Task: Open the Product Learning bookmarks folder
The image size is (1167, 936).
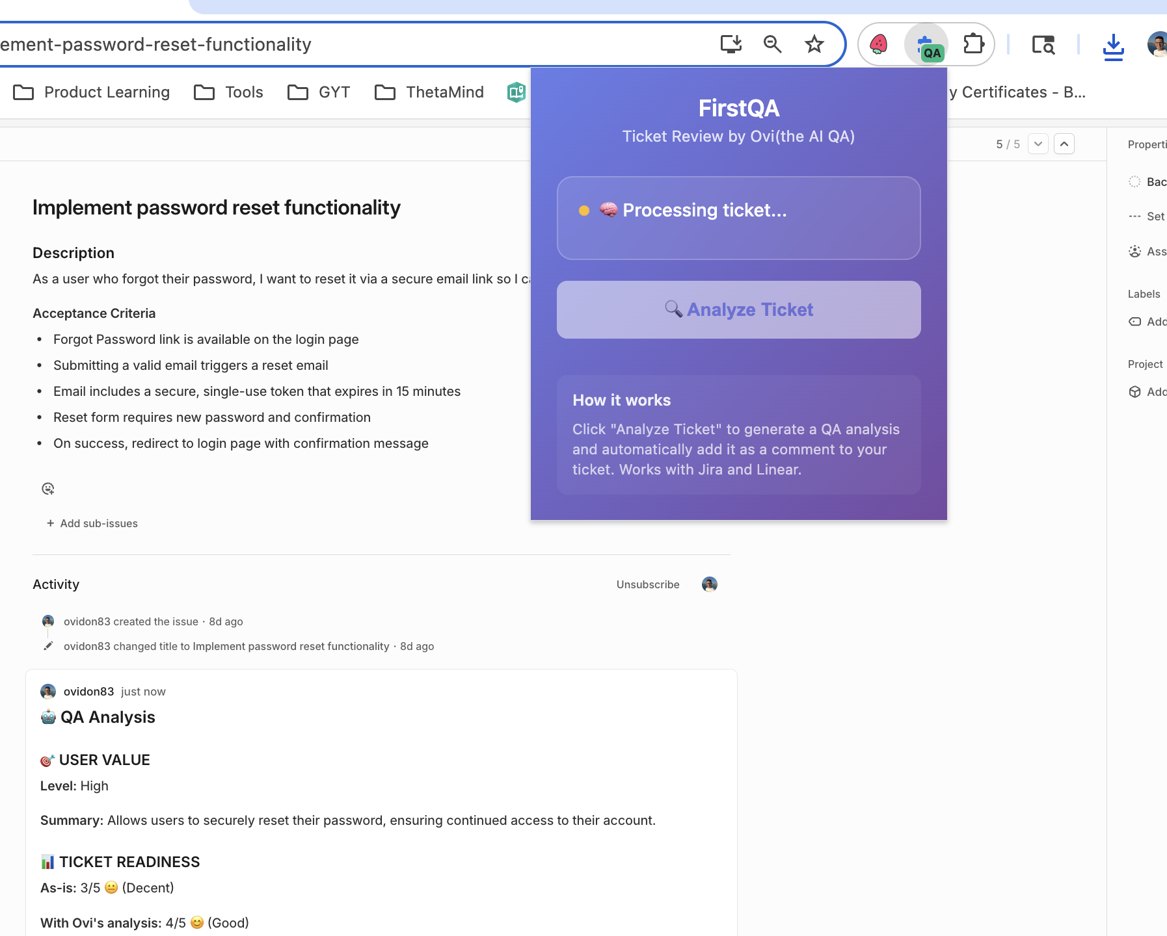Action: 92,92
